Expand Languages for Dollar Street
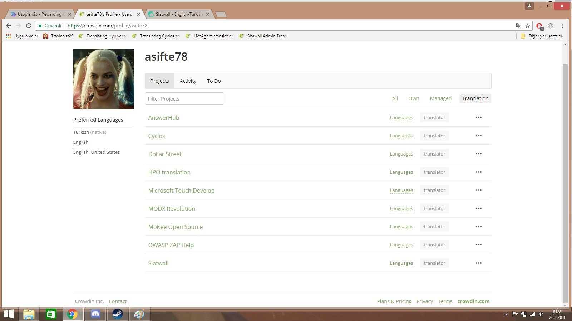Image resolution: width=572 pixels, height=321 pixels. (401, 154)
